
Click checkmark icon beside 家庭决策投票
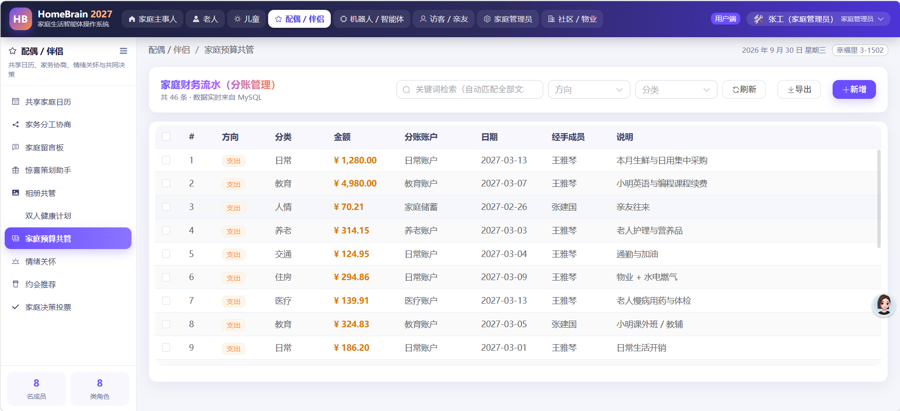(16, 307)
